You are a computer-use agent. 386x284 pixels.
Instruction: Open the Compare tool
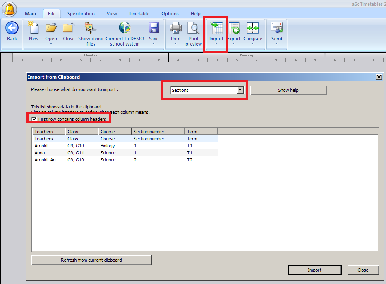(252, 28)
